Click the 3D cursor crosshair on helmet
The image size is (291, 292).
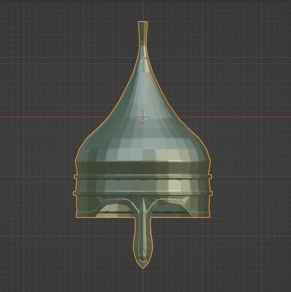(143, 117)
